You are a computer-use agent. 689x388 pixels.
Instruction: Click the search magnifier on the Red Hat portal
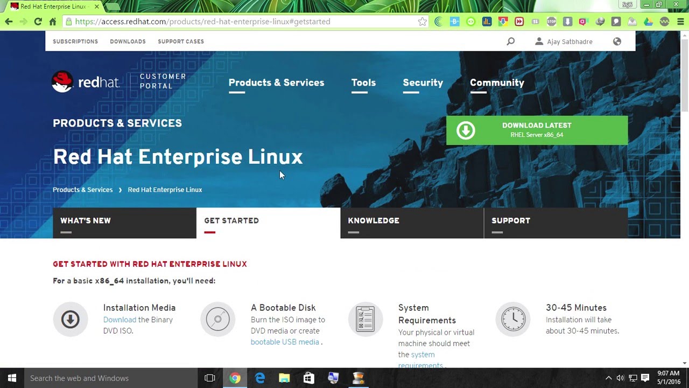511,41
